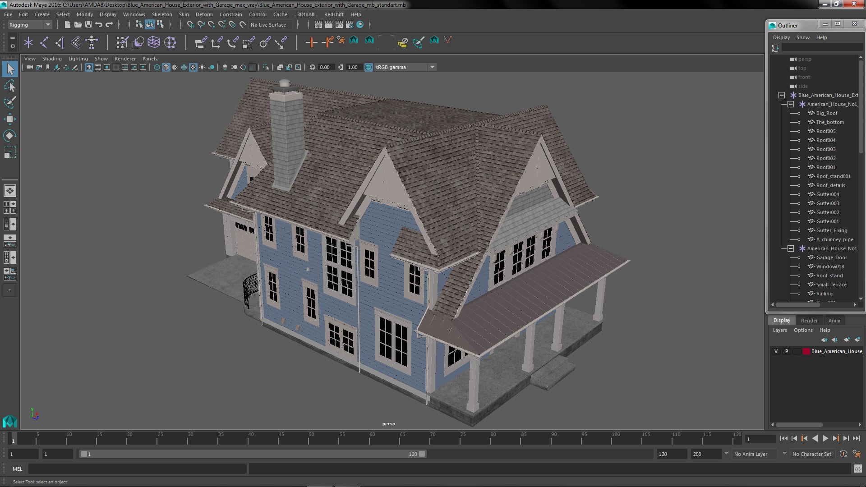
Task: Open the Deform menu
Action: coord(204,14)
